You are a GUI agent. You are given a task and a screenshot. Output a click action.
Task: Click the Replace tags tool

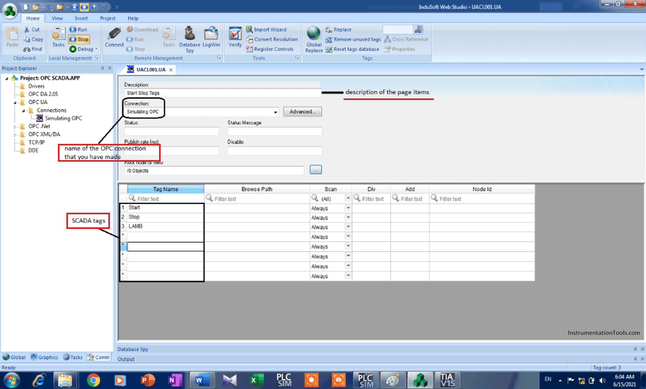(339, 29)
